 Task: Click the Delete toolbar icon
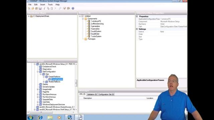(x=56, y=8)
